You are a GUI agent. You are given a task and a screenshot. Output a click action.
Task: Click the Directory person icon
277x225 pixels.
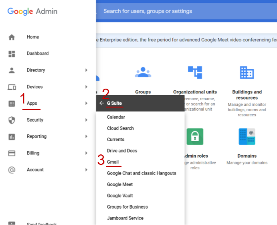tap(12, 70)
